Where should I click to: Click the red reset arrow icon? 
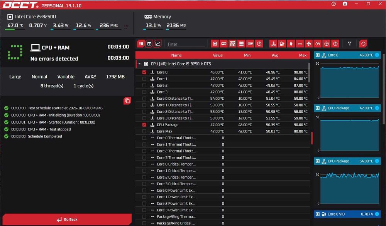(363, 44)
